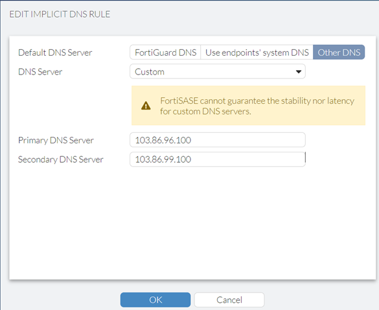Click the Secondary DNS Server input field
Viewport: 379px width, 310px height.
[218, 160]
